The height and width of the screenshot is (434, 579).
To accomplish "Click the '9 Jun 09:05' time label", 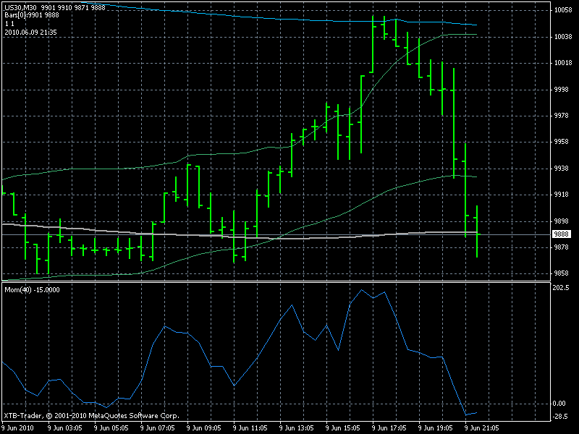I will 204,428.
